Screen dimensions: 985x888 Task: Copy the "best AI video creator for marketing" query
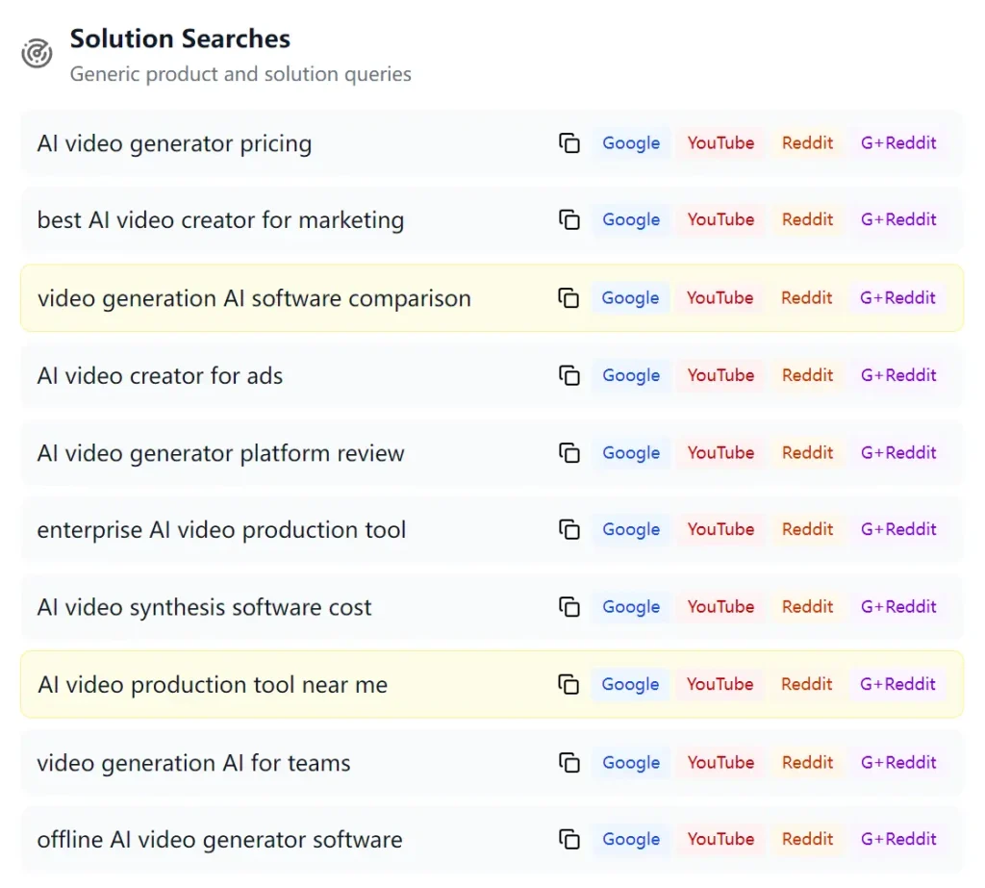pyautogui.click(x=569, y=218)
